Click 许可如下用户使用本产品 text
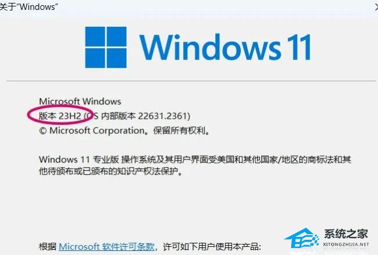 point(212,246)
